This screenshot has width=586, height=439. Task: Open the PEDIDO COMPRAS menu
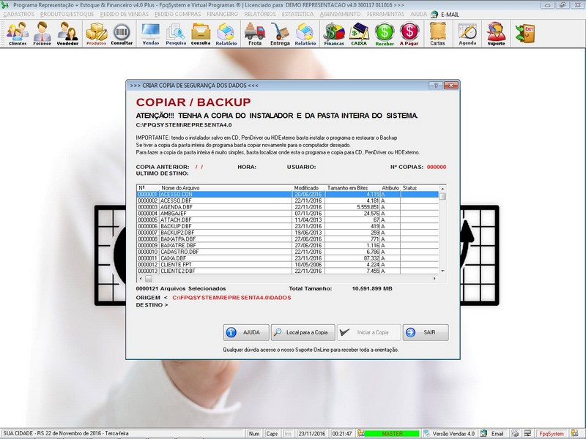coord(177,14)
